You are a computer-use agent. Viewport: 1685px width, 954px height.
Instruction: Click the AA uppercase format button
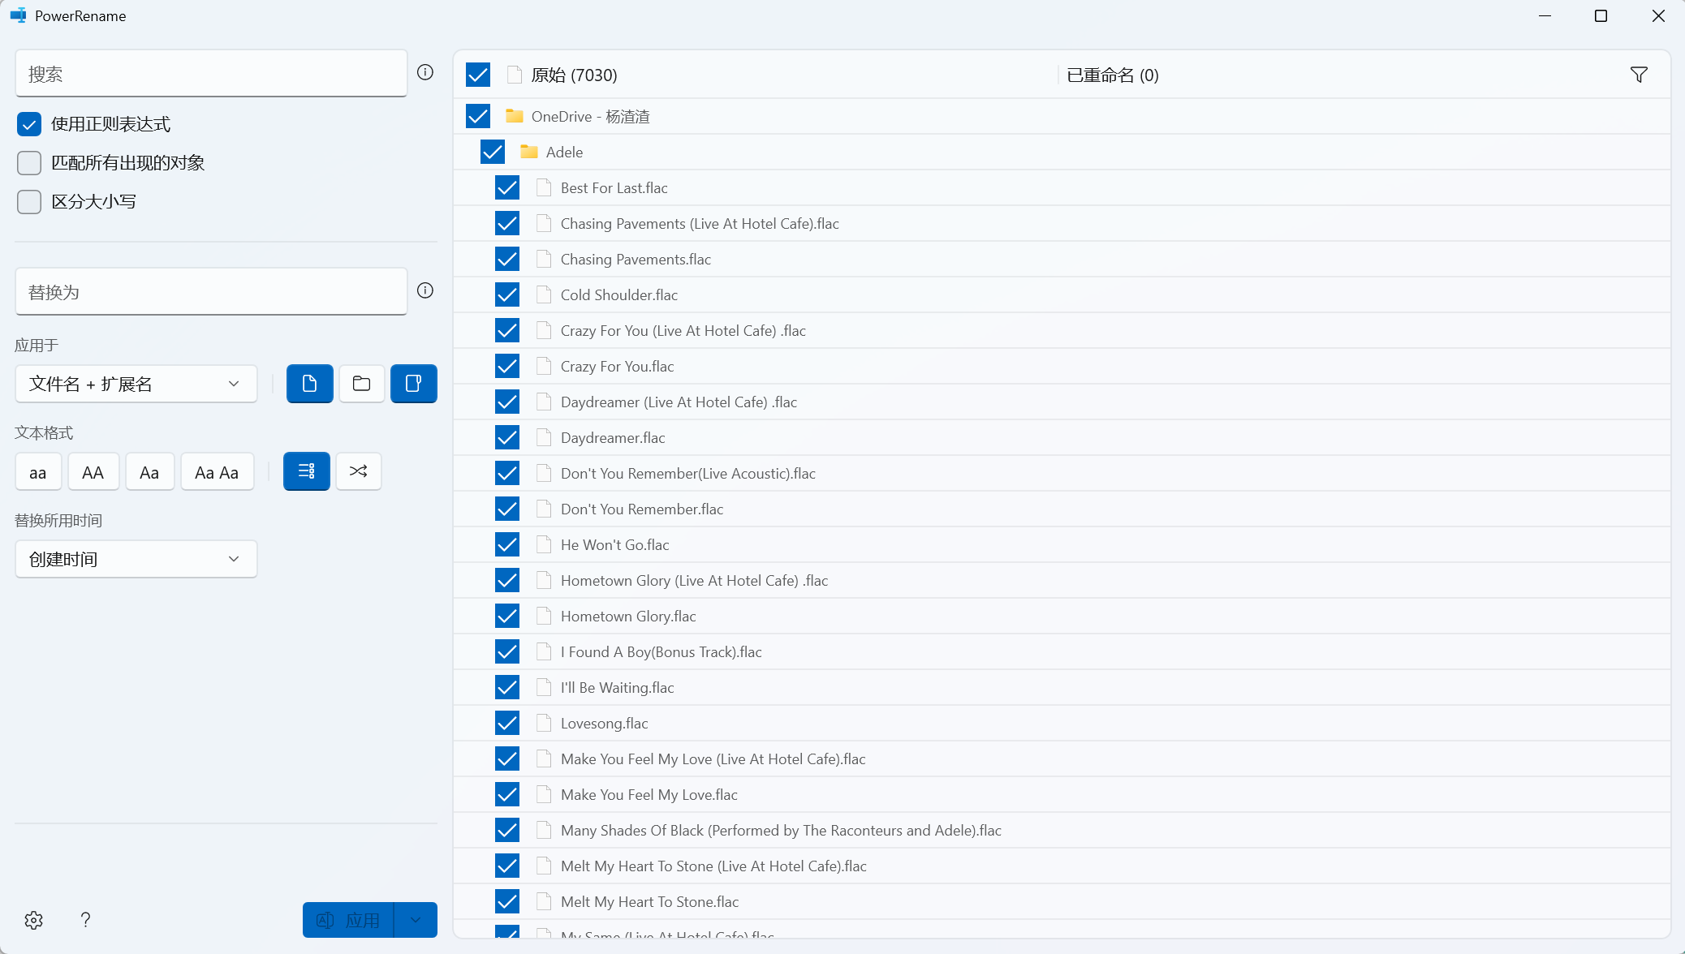[x=93, y=472]
